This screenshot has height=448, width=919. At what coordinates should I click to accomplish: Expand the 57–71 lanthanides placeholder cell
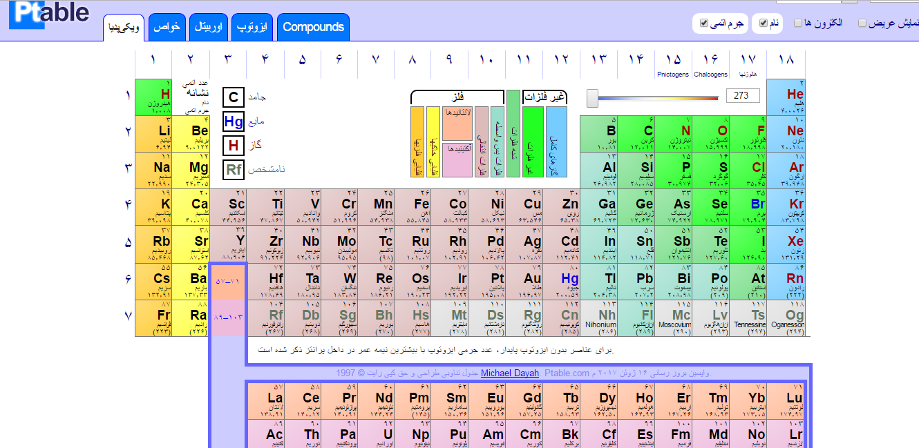point(227,282)
